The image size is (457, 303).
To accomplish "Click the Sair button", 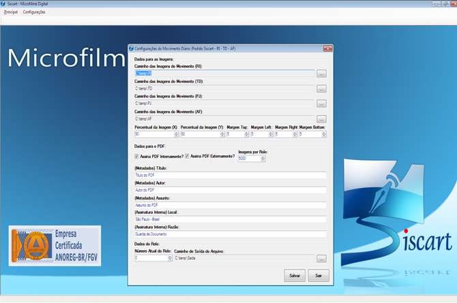I will pos(319,275).
